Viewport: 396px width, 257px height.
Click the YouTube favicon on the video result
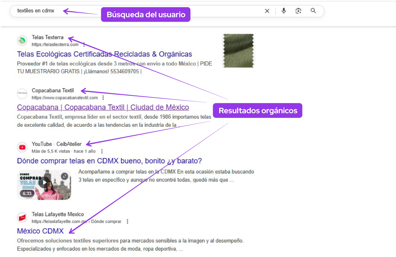point(22,147)
